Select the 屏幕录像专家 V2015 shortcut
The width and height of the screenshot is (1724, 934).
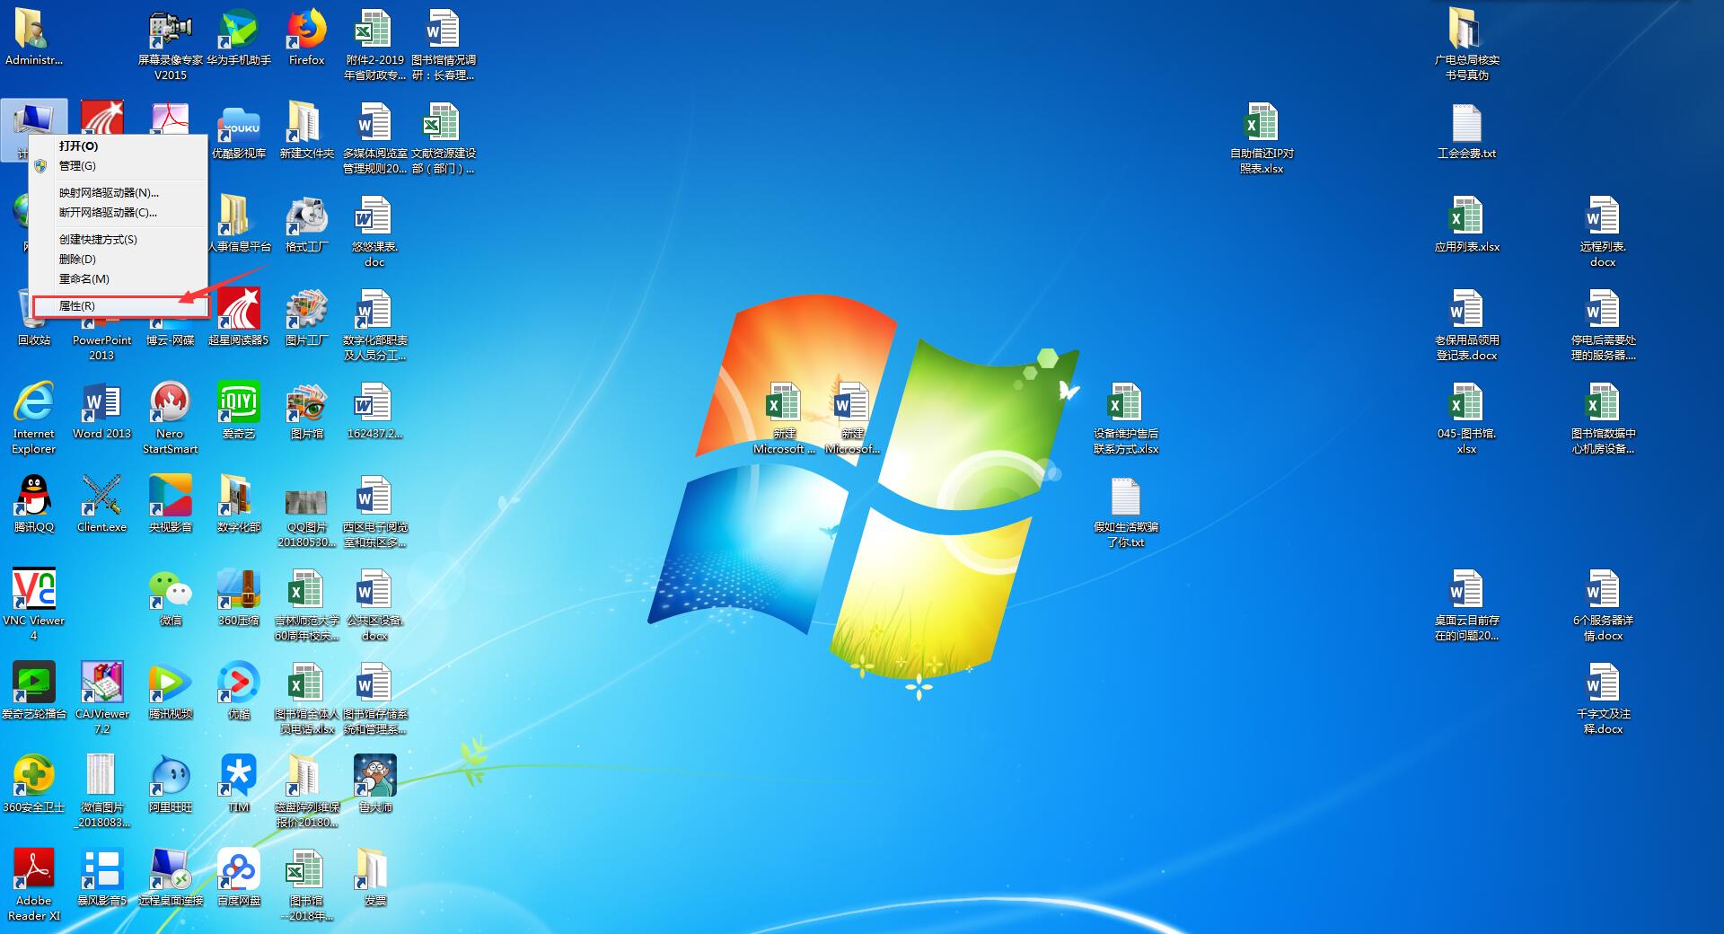pyautogui.click(x=171, y=45)
